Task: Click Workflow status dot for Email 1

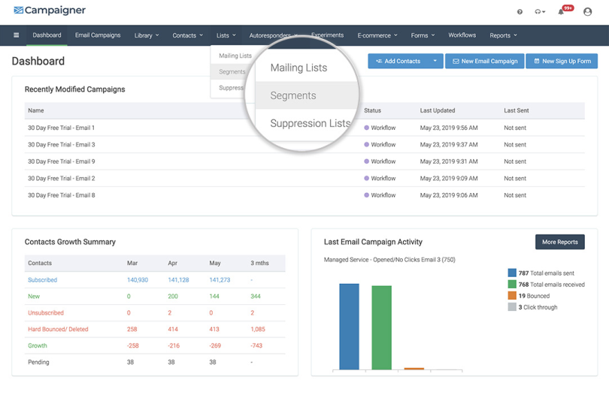Action: [x=366, y=128]
